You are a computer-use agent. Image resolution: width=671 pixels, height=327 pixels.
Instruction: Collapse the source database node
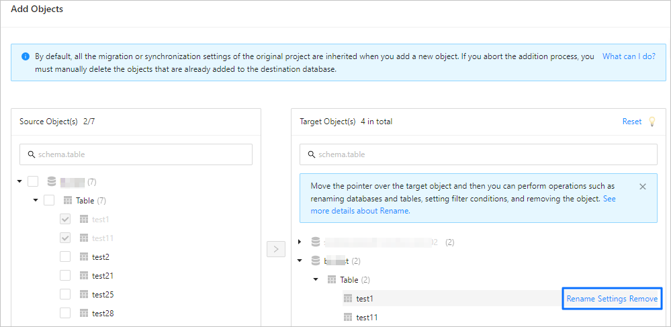(19, 181)
